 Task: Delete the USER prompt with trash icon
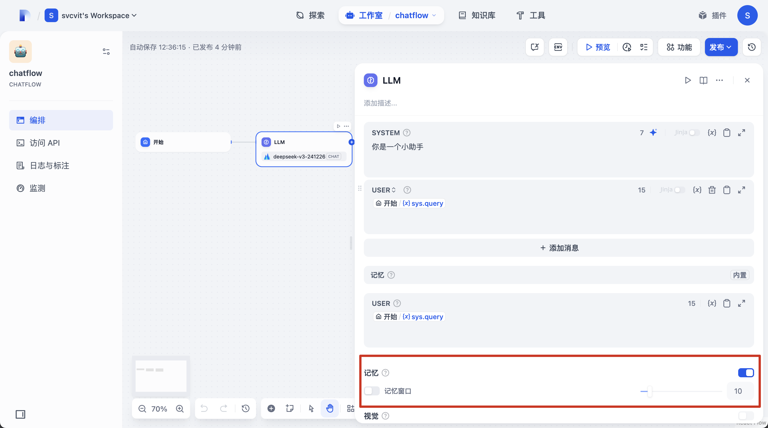[712, 190]
